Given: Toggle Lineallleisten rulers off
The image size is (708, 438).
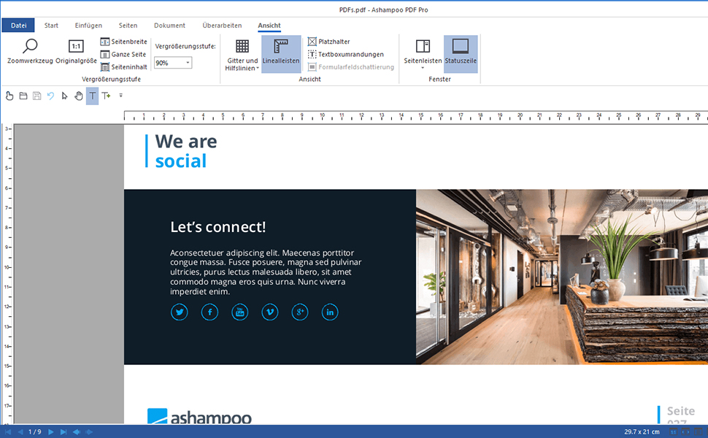Looking at the screenshot, I should click(x=281, y=53).
